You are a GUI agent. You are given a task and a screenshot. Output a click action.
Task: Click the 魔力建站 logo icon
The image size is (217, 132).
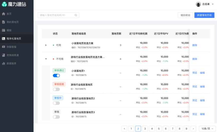pos(4,4)
